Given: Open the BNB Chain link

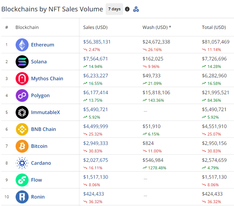Looking at the screenshot, I should [x=44, y=129].
